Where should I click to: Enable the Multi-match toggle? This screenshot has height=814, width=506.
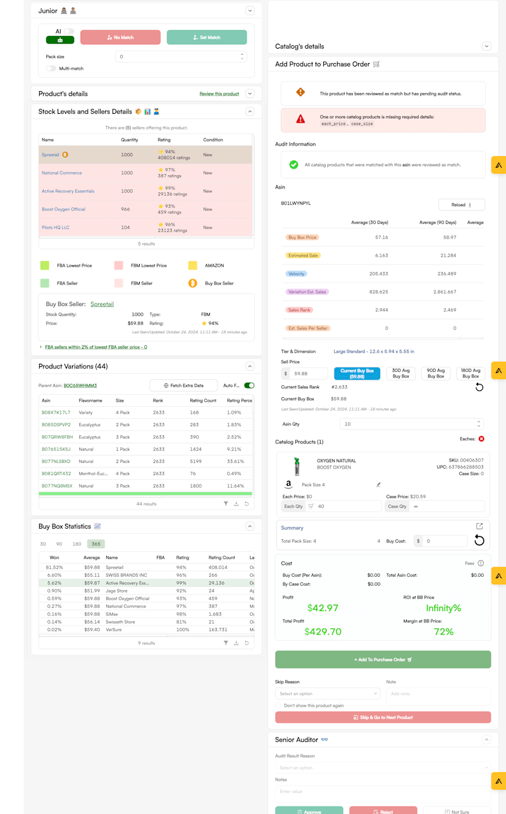[x=51, y=68]
